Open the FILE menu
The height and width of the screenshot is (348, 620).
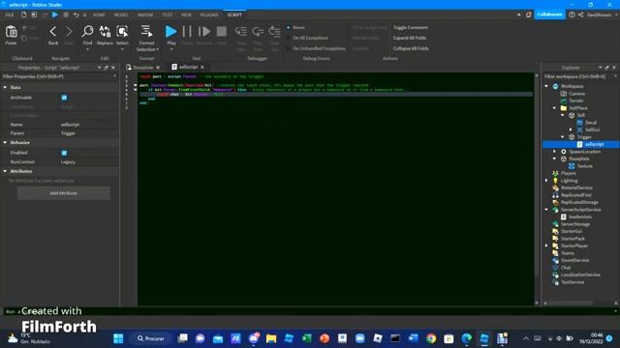(10, 14)
